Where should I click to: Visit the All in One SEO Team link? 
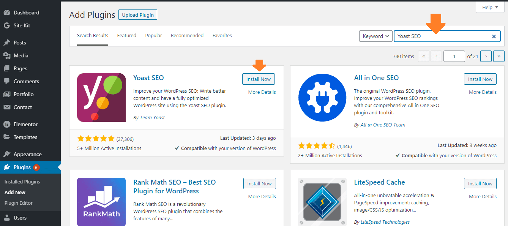pos(383,125)
